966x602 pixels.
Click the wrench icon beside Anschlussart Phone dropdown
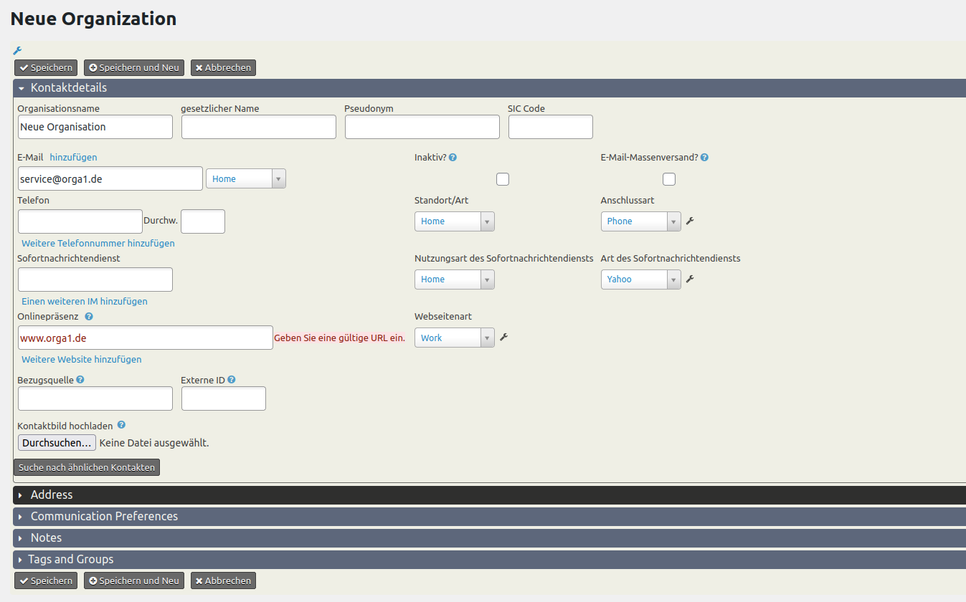tap(690, 221)
